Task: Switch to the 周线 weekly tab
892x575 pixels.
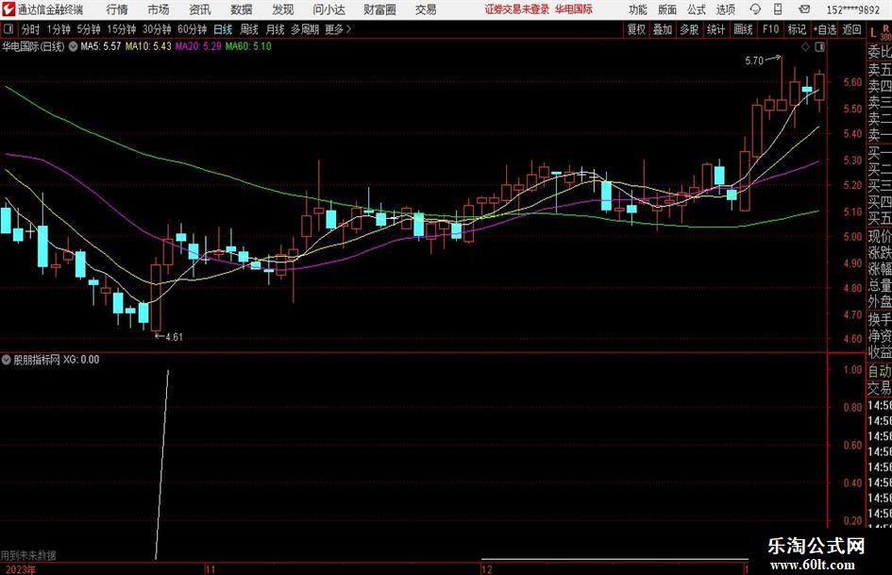Action: click(249, 29)
